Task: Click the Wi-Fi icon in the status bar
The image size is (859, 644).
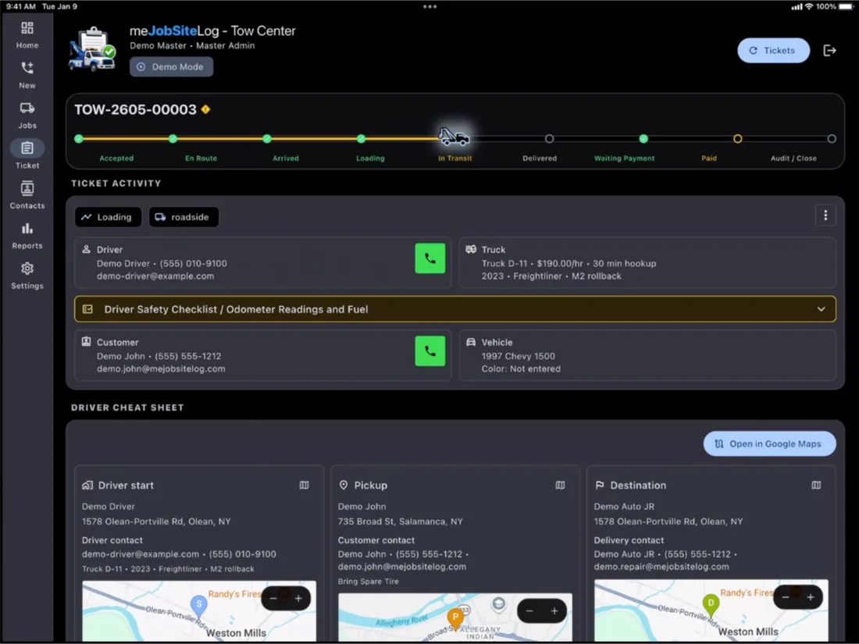Action: tap(808, 6)
